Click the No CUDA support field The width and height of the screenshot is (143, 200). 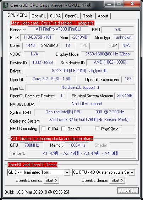click(x=87, y=104)
